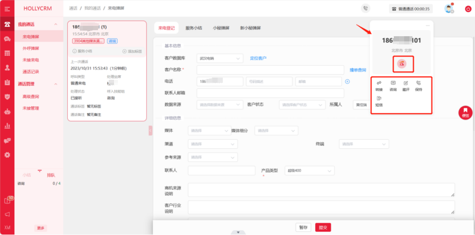The image size is (475, 235).
Task: Switch to the 新小秘弹屏 tab
Action: pos(250,28)
